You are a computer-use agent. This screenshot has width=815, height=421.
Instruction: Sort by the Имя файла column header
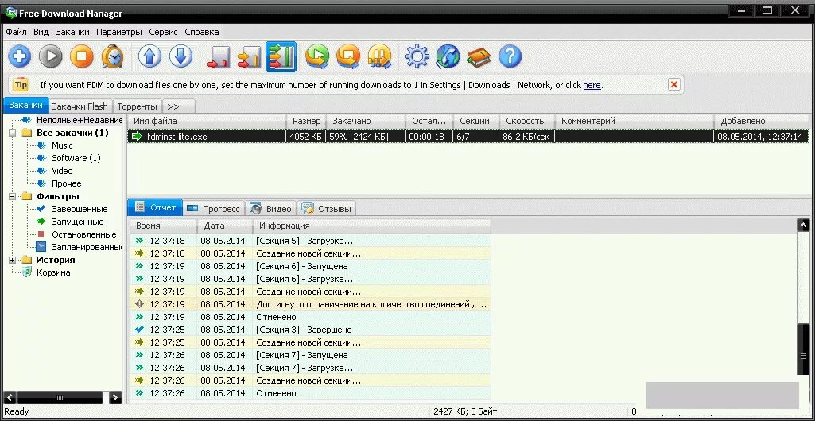click(x=207, y=121)
